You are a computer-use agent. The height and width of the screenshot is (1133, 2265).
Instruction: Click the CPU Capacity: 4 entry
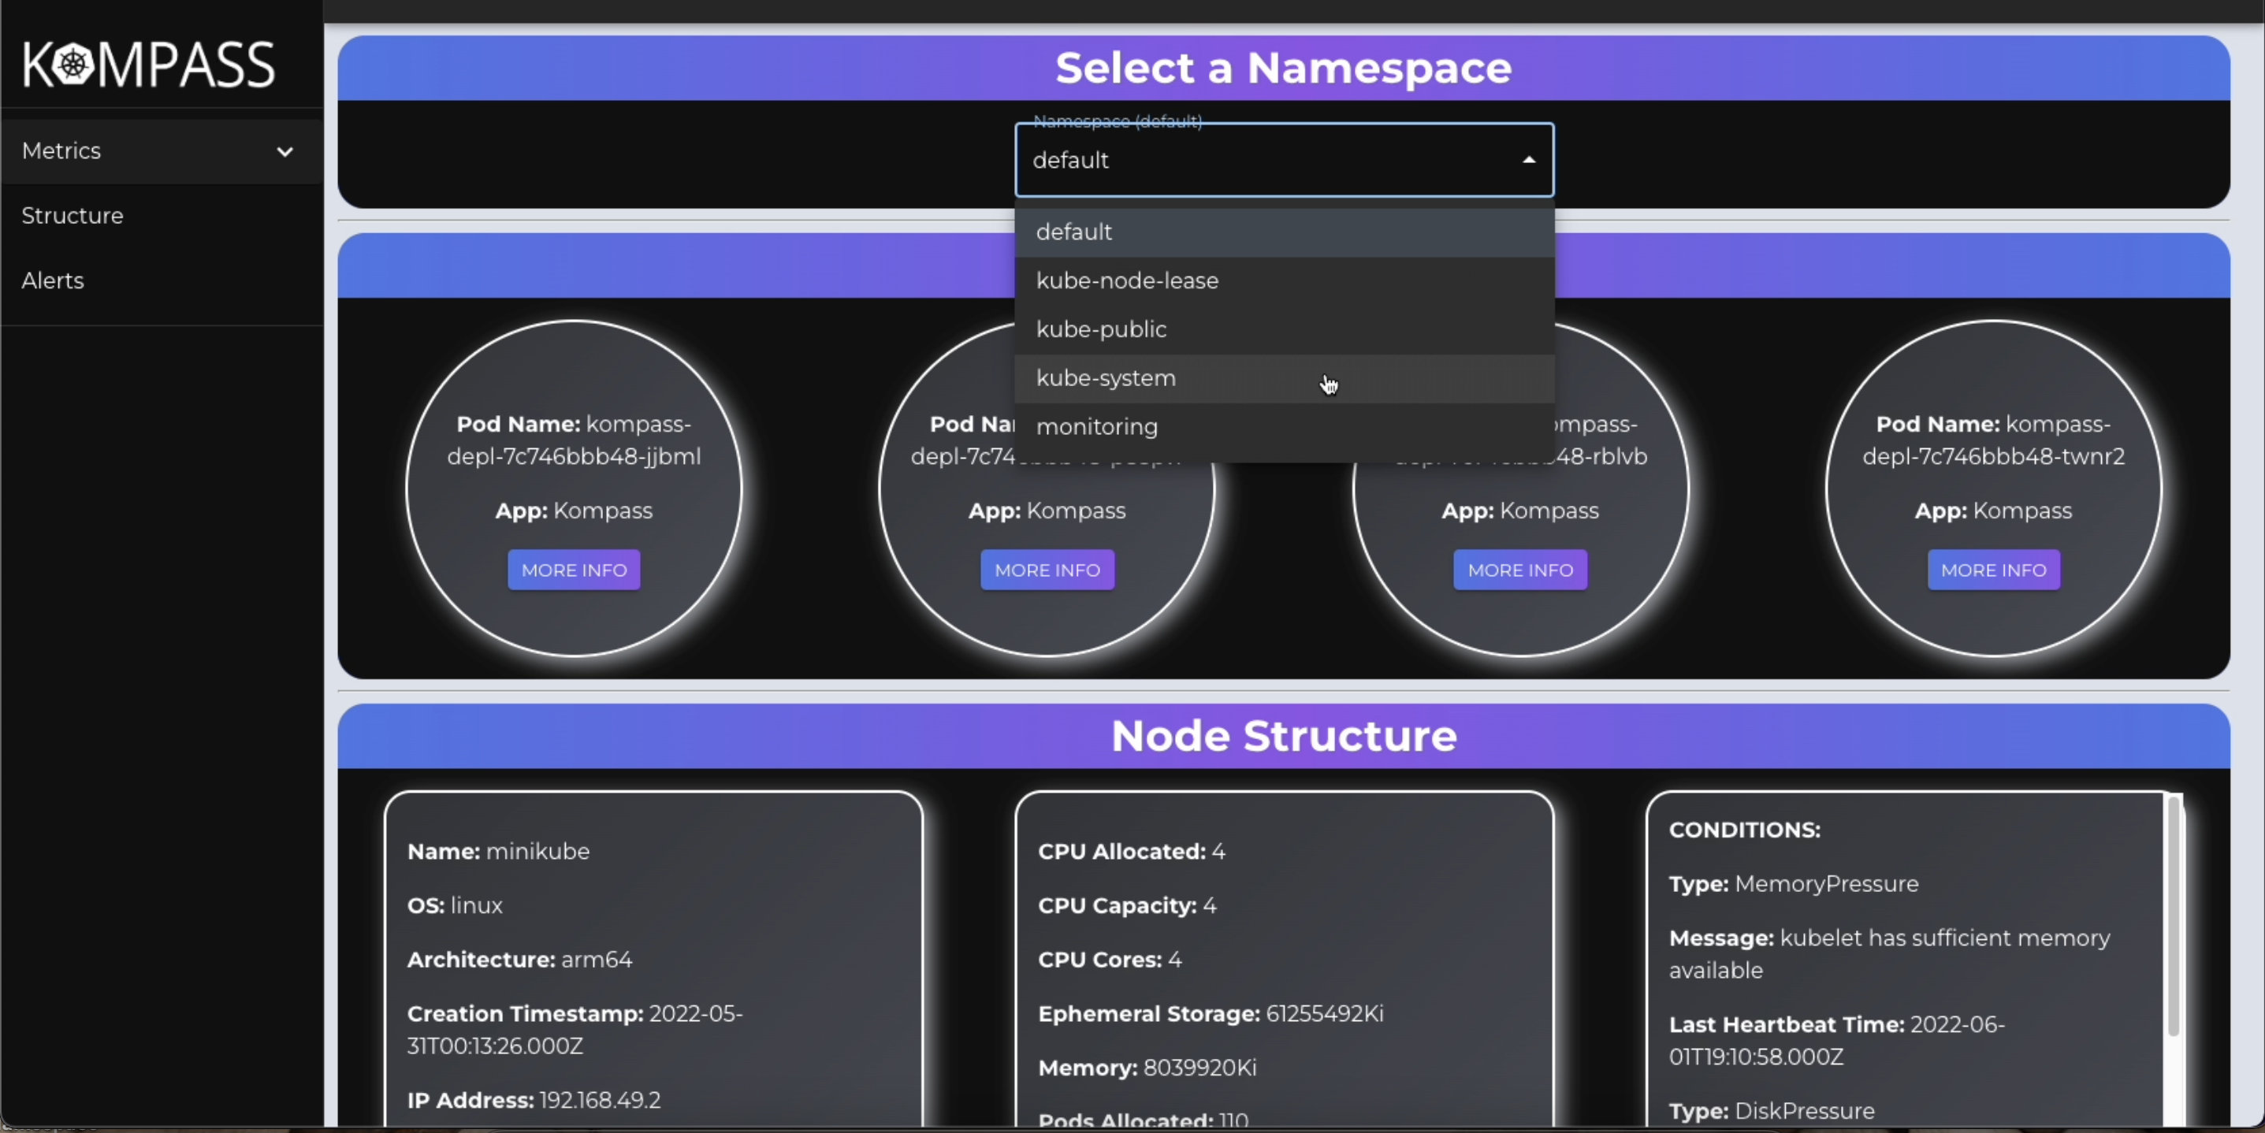click(1126, 906)
